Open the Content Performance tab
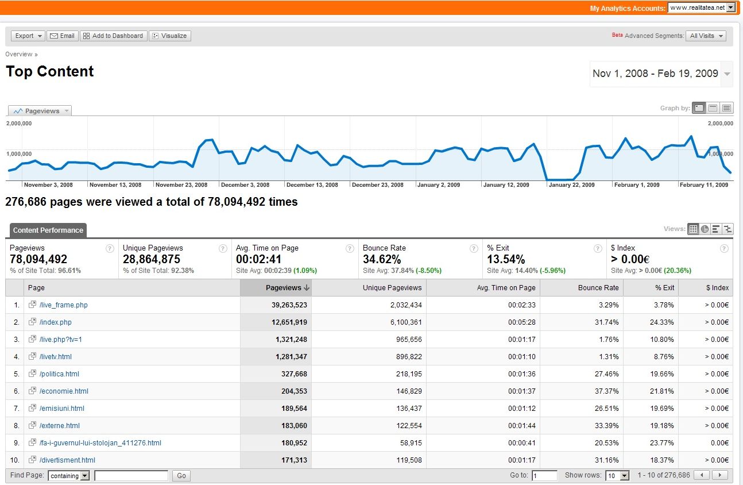Image resolution: width=743 pixels, height=485 pixels. 48,230
